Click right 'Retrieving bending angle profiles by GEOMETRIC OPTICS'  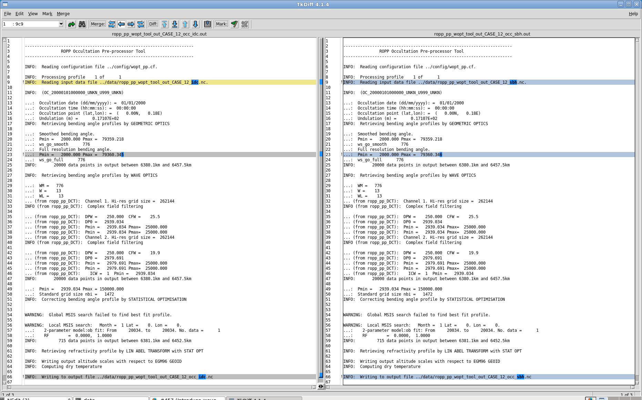(x=424, y=124)
